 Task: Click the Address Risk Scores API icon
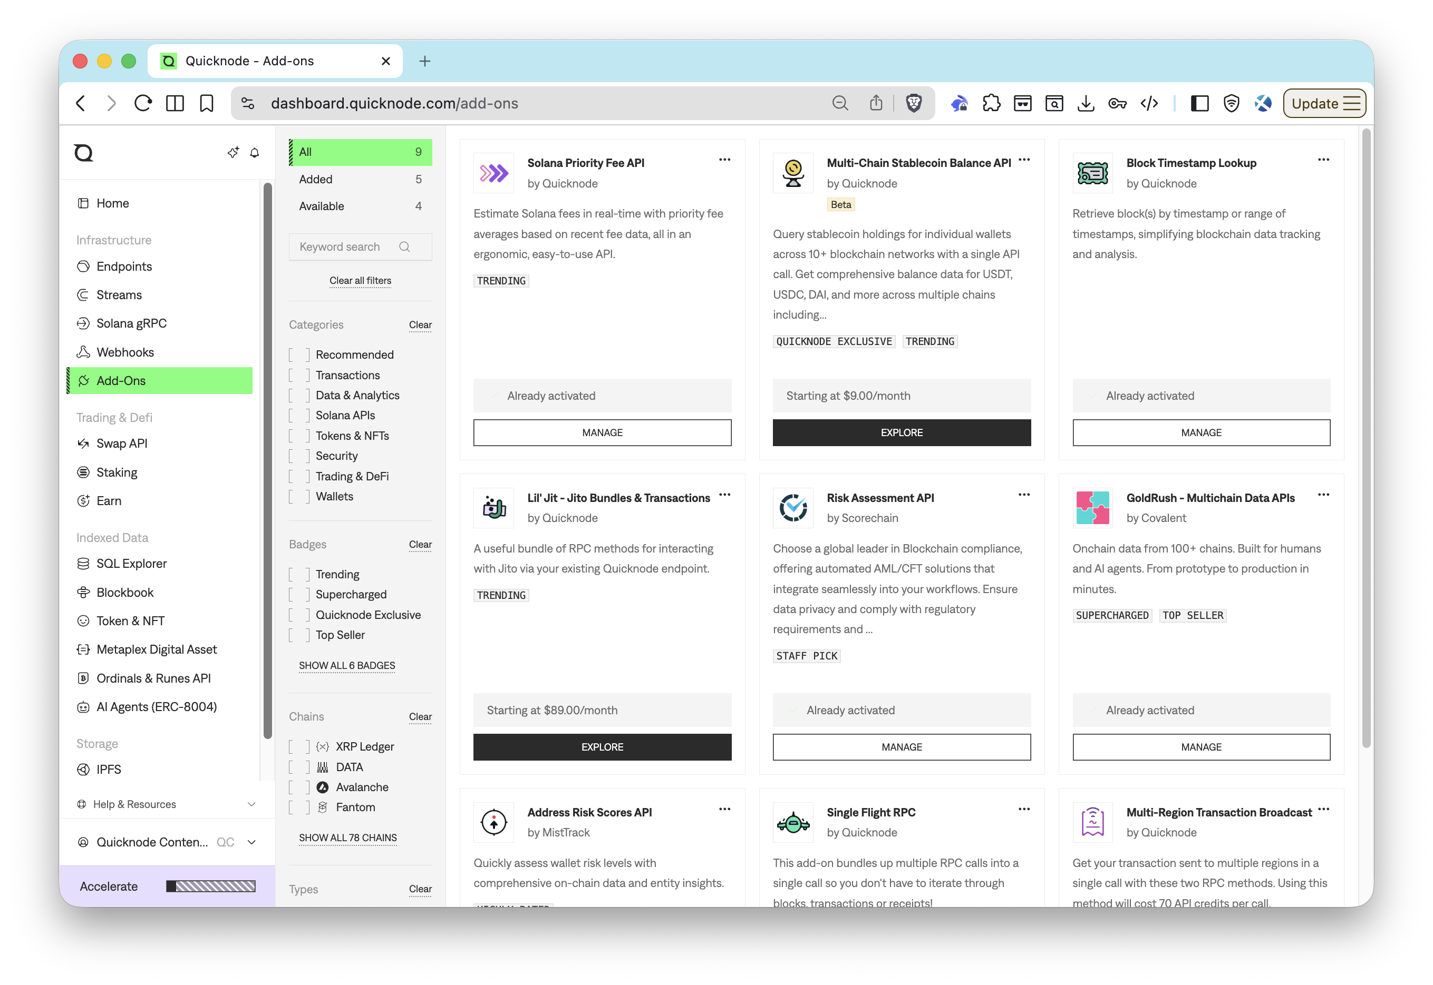point(493,823)
